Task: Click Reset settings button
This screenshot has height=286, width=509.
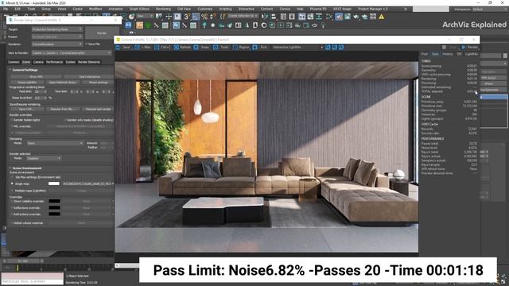Action: [99, 83]
